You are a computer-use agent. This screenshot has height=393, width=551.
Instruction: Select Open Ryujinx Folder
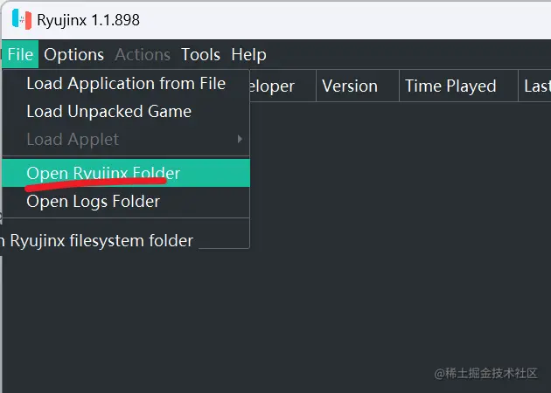(126, 173)
